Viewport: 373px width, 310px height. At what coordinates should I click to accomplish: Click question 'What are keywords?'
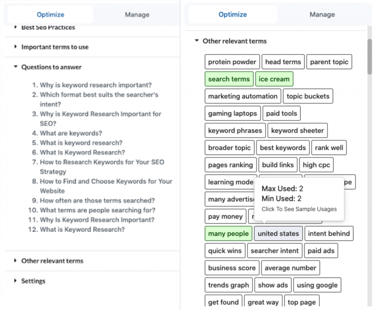point(71,133)
